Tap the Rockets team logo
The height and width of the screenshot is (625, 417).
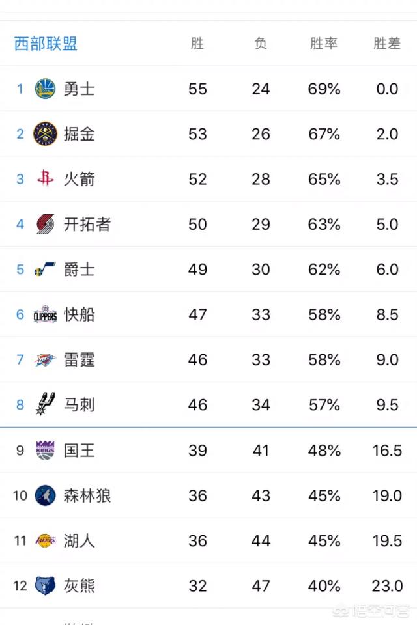point(45,178)
